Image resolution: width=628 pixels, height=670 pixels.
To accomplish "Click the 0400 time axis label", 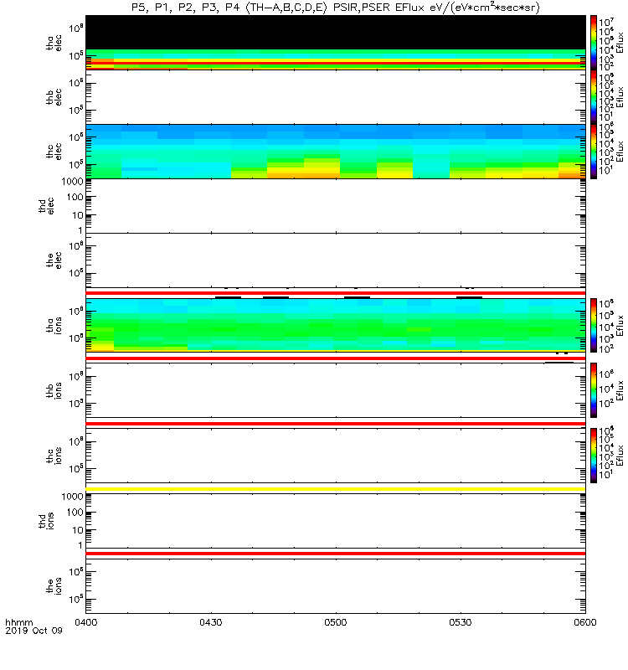I will pos(86,622).
